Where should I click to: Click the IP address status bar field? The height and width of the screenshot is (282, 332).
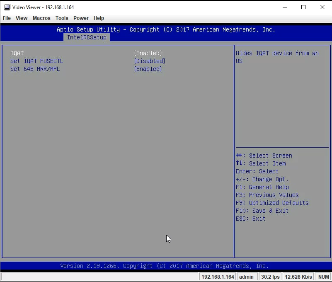pos(218,277)
